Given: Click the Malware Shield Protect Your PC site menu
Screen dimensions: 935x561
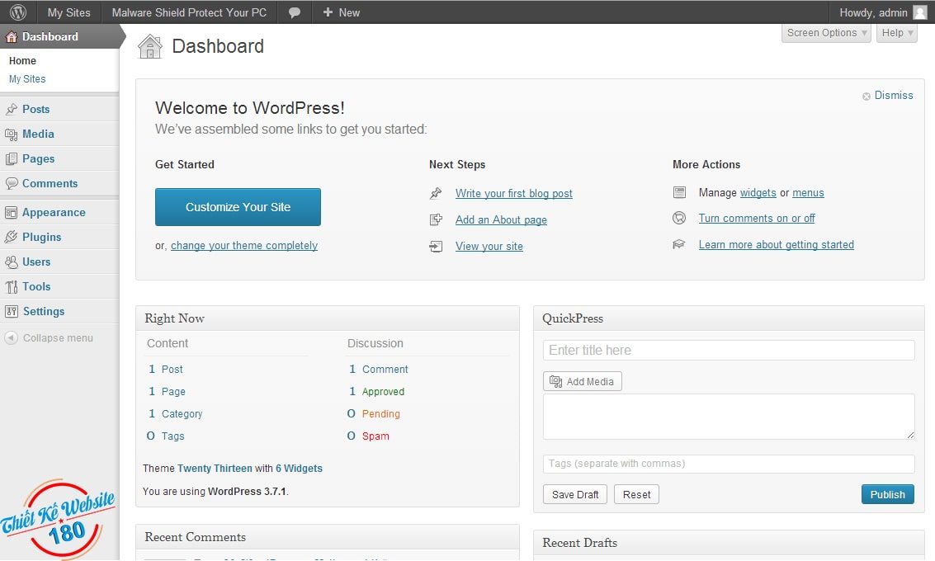Looking at the screenshot, I should click(x=188, y=12).
